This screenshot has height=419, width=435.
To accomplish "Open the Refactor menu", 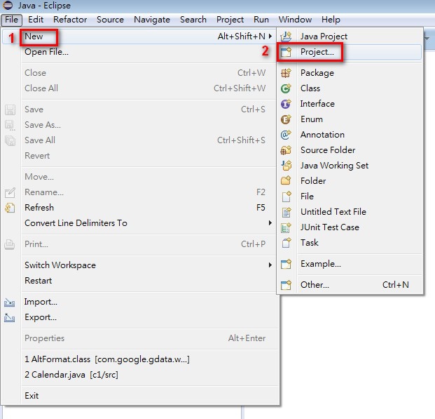I will coord(70,20).
